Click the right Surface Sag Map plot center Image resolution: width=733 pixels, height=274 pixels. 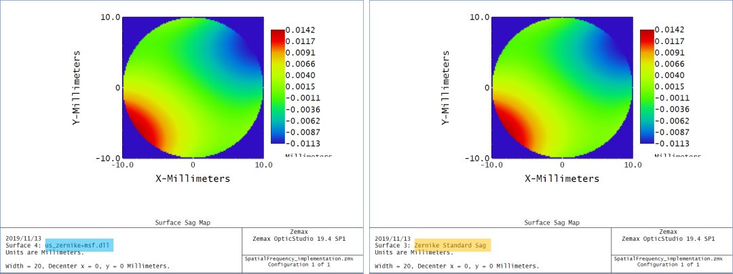coord(561,87)
